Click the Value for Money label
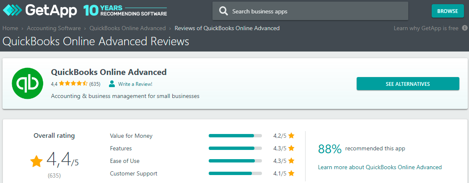469x183 pixels. pyautogui.click(x=131, y=136)
